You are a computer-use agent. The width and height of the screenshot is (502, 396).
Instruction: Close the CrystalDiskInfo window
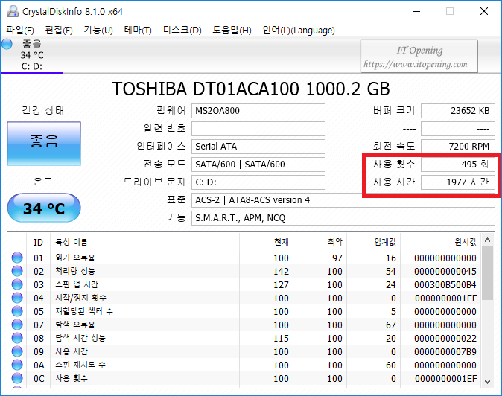coord(484,11)
